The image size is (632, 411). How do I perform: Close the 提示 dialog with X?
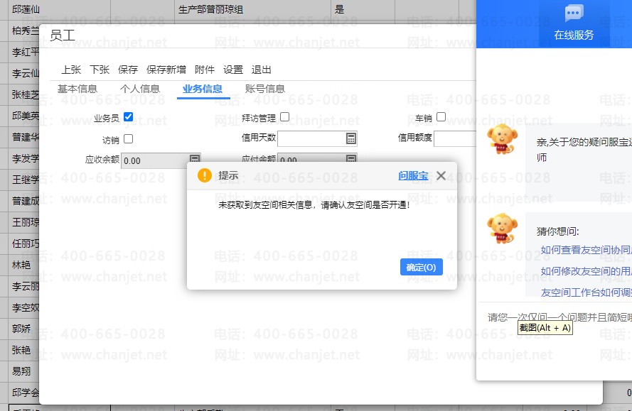(441, 175)
